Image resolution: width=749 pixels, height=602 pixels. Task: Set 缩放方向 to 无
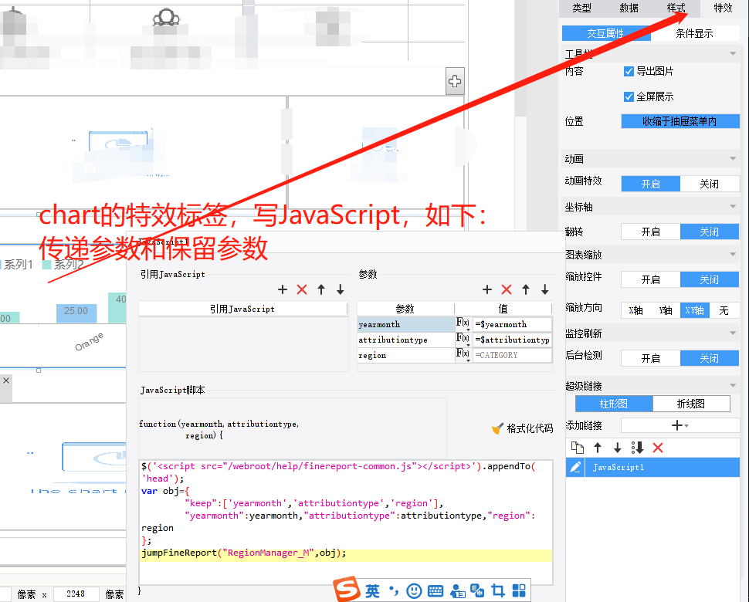[724, 310]
